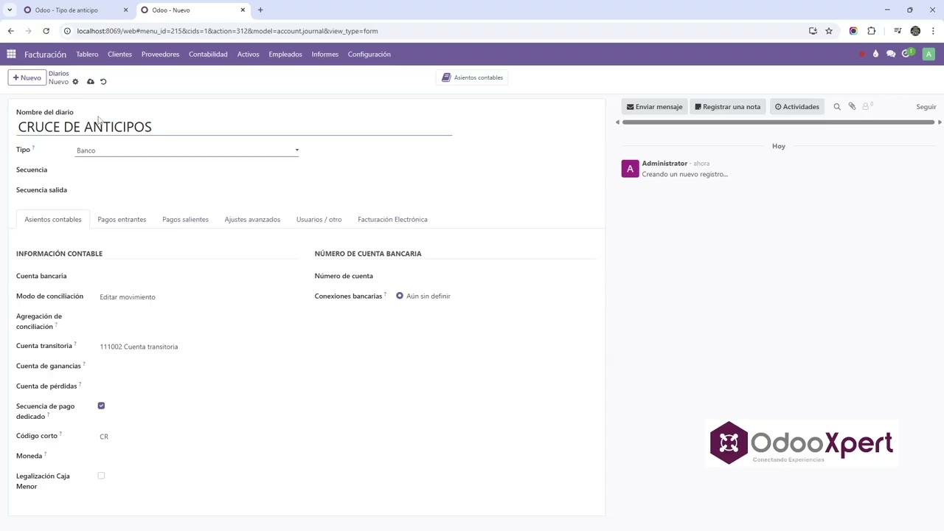Switch to the Usuarios / otro tab
The width and height of the screenshot is (944, 531).
319,219
